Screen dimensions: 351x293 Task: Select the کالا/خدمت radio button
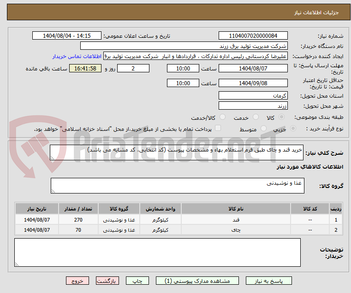[222, 117]
